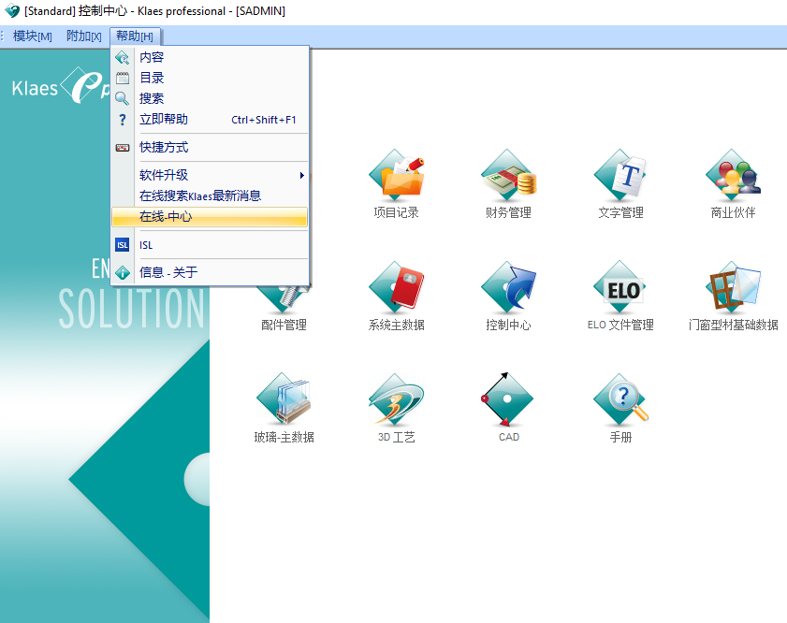Open 快捷方式 from the help menu
This screenshot has height=623, width=787.
210,148
